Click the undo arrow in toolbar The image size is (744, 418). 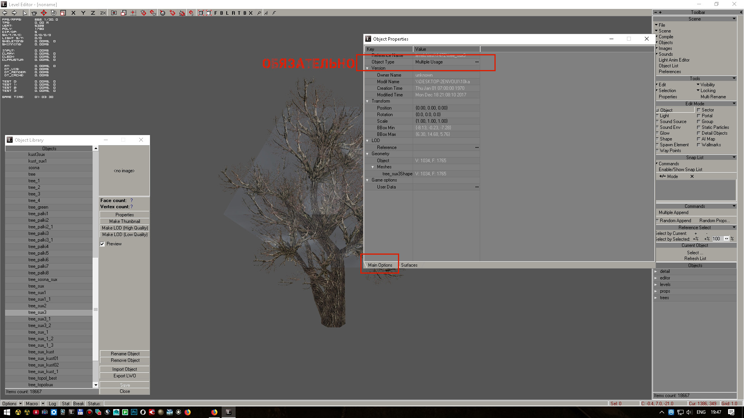point(5,13)
